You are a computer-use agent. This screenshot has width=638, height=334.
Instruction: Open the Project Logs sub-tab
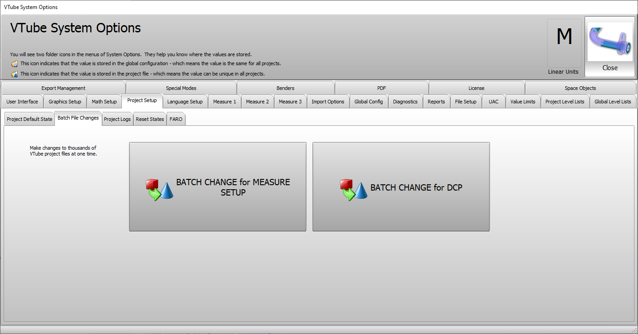point(117,120)
